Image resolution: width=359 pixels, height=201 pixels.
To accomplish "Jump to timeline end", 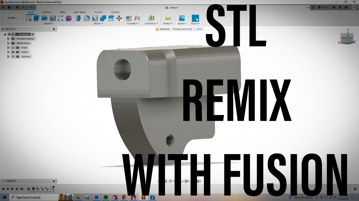I will (22, 189).
